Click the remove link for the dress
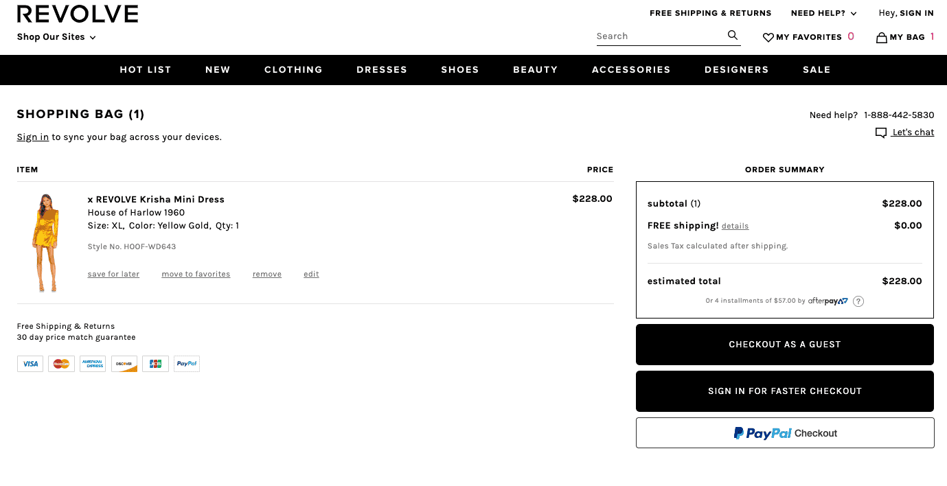The image size is (947, 486). (267, 274)
